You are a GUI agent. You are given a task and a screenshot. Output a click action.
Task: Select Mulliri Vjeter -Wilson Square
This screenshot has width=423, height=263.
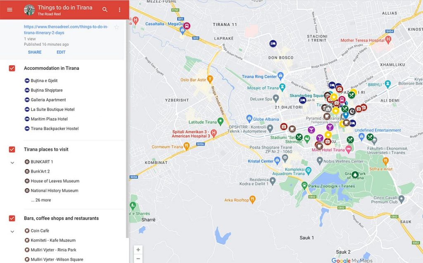57,260
